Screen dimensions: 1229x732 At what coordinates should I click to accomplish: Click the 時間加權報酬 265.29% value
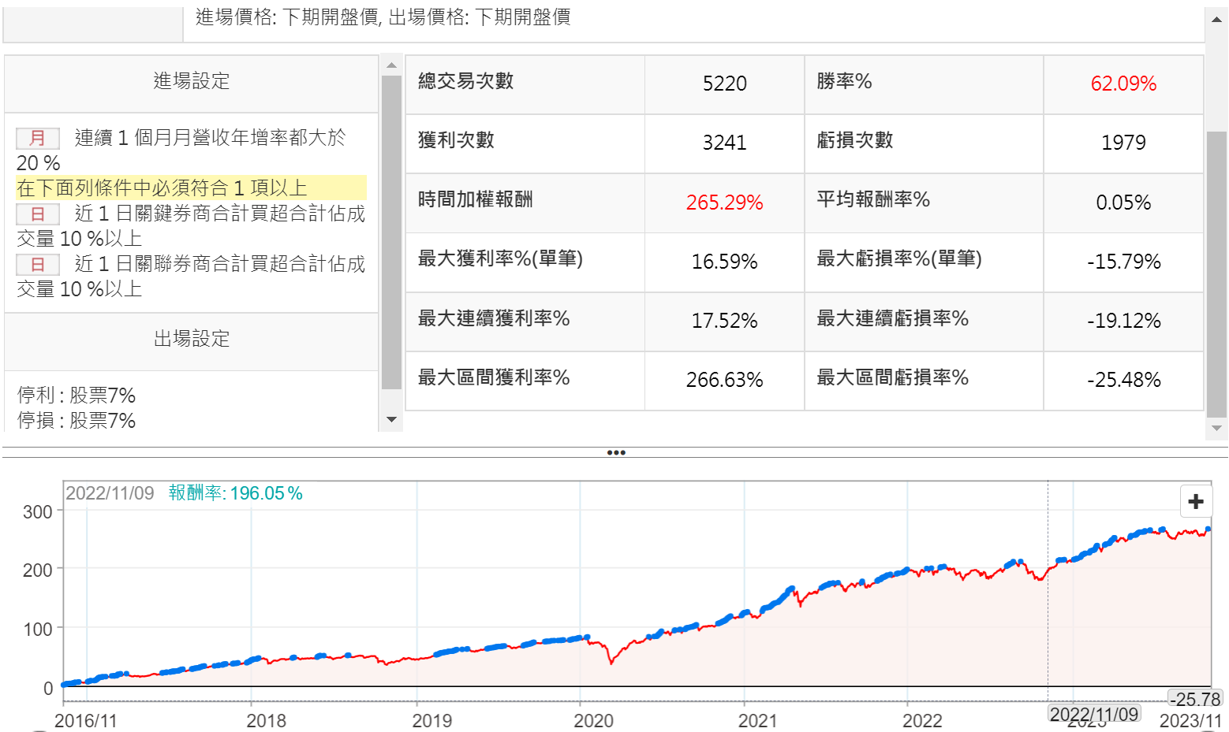click(724, 203)
